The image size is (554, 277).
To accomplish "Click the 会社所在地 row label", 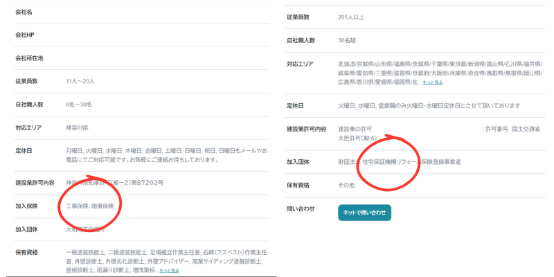I will (29, 57).
